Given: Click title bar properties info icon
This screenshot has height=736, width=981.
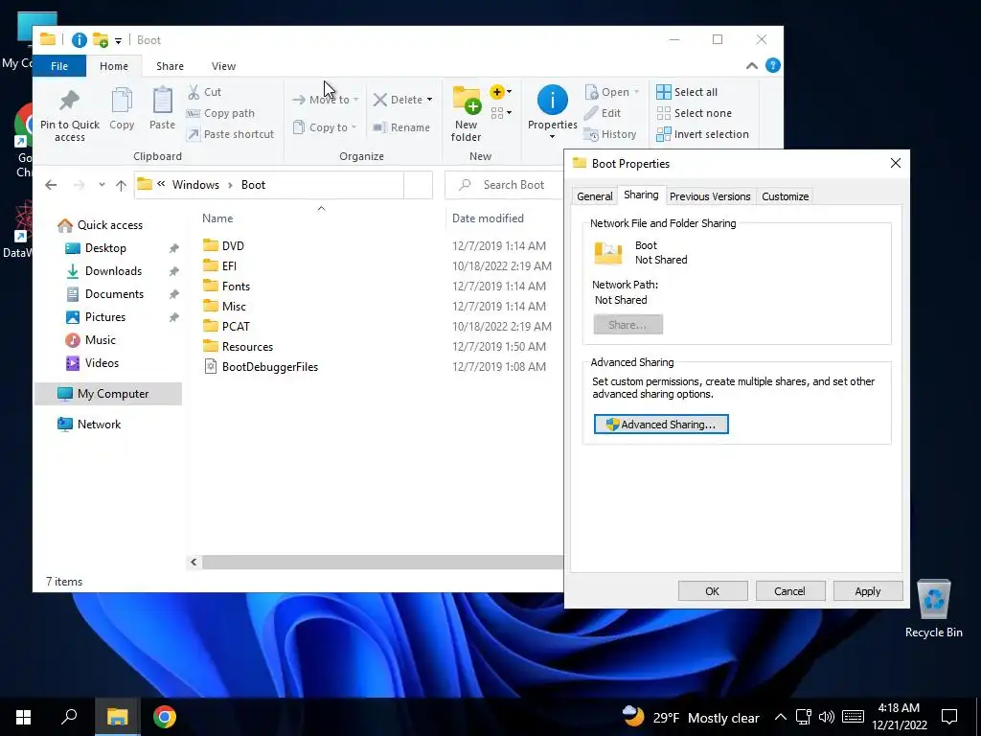Looking at the screenshot, I should [x=80, y=40].
